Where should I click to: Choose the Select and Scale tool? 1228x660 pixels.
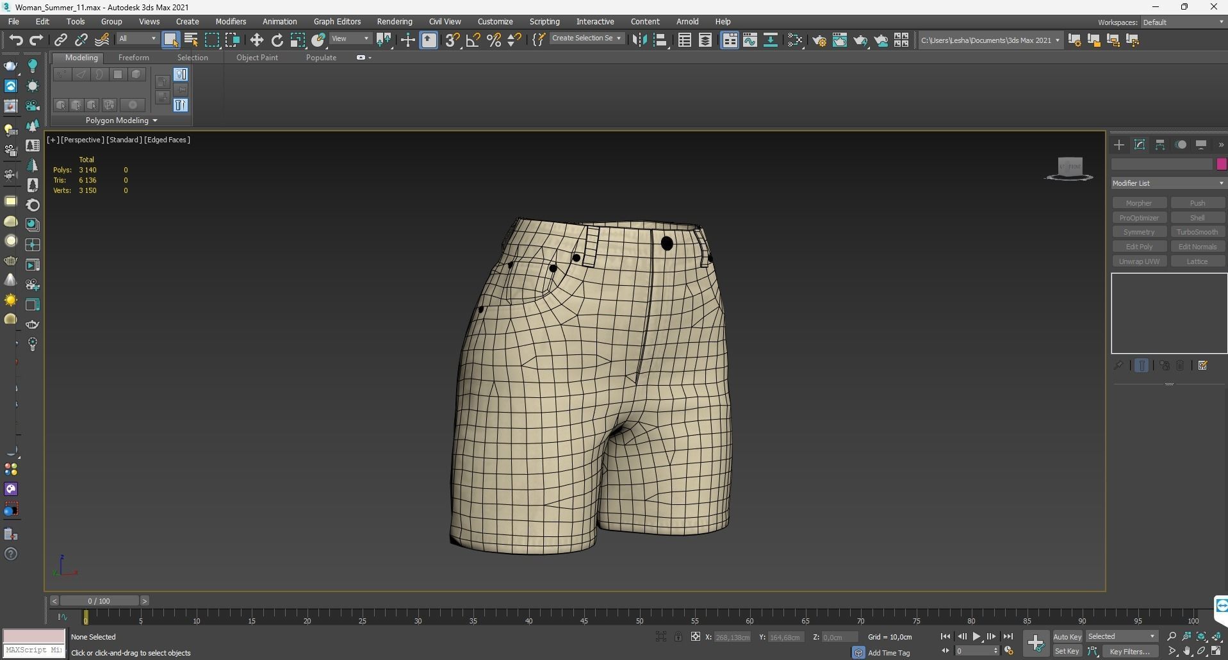click(298, 40)
